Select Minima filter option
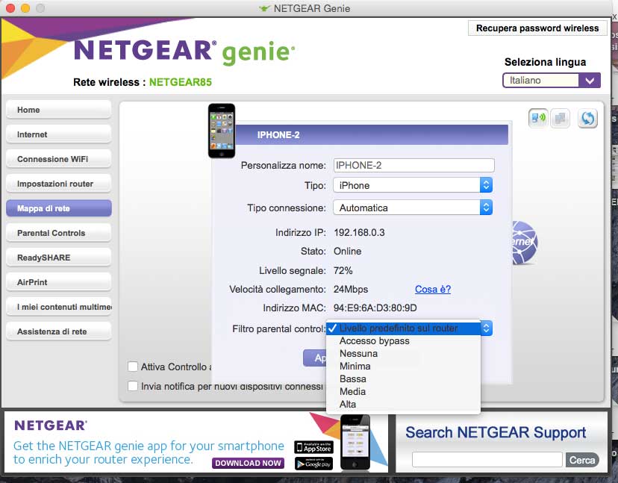 pyautogui.click(x=403, y=367)
